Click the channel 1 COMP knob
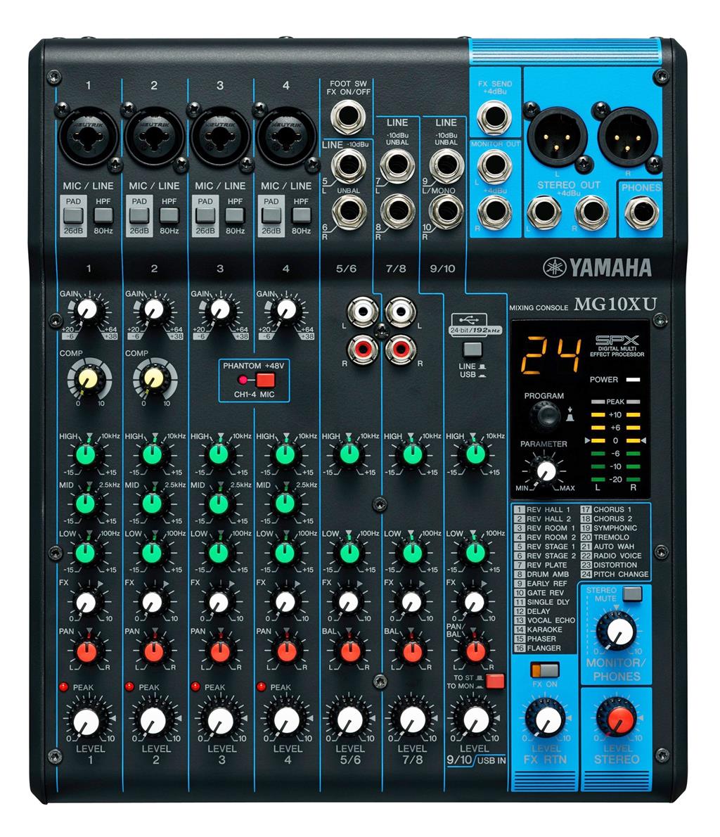 click(x=88, y=378)
